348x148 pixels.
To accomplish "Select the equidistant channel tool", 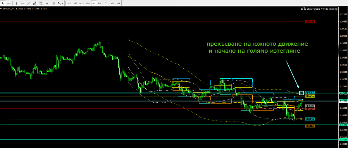I will pyautogui.click(x=34, y=3).
